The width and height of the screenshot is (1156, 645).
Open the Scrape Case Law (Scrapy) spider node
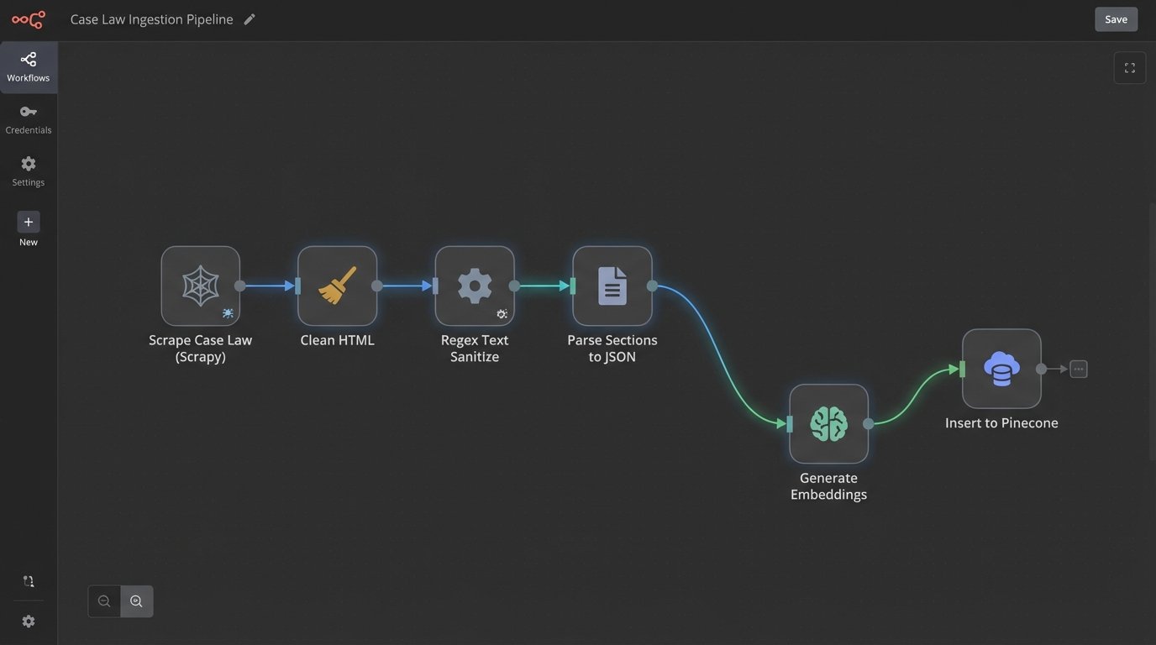tap(200, 285)
